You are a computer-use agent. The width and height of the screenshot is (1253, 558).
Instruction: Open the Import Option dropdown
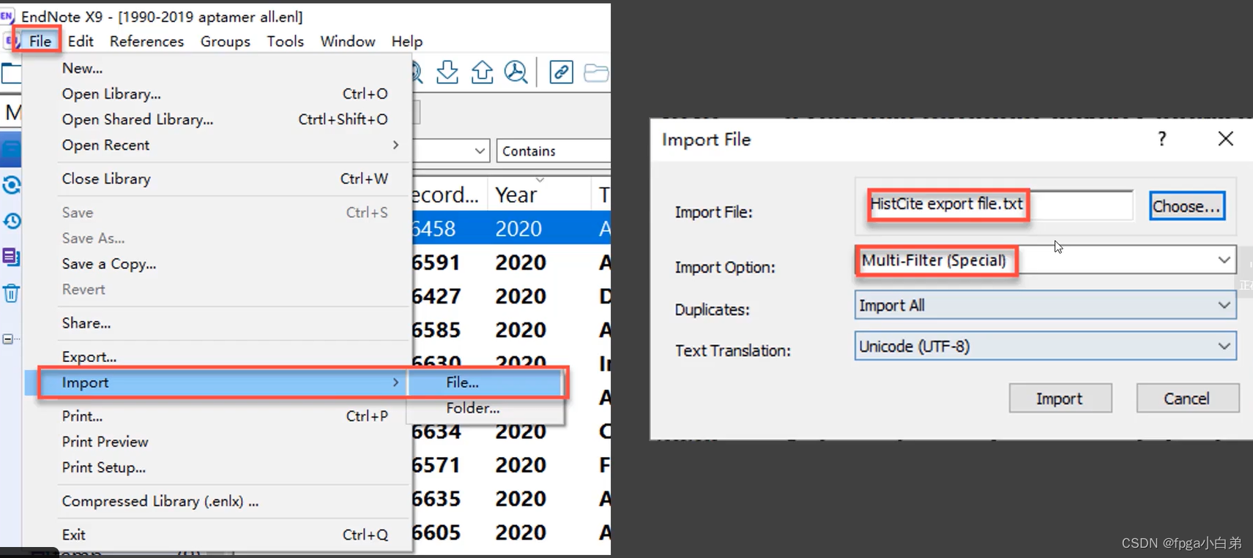[1045, 260]
